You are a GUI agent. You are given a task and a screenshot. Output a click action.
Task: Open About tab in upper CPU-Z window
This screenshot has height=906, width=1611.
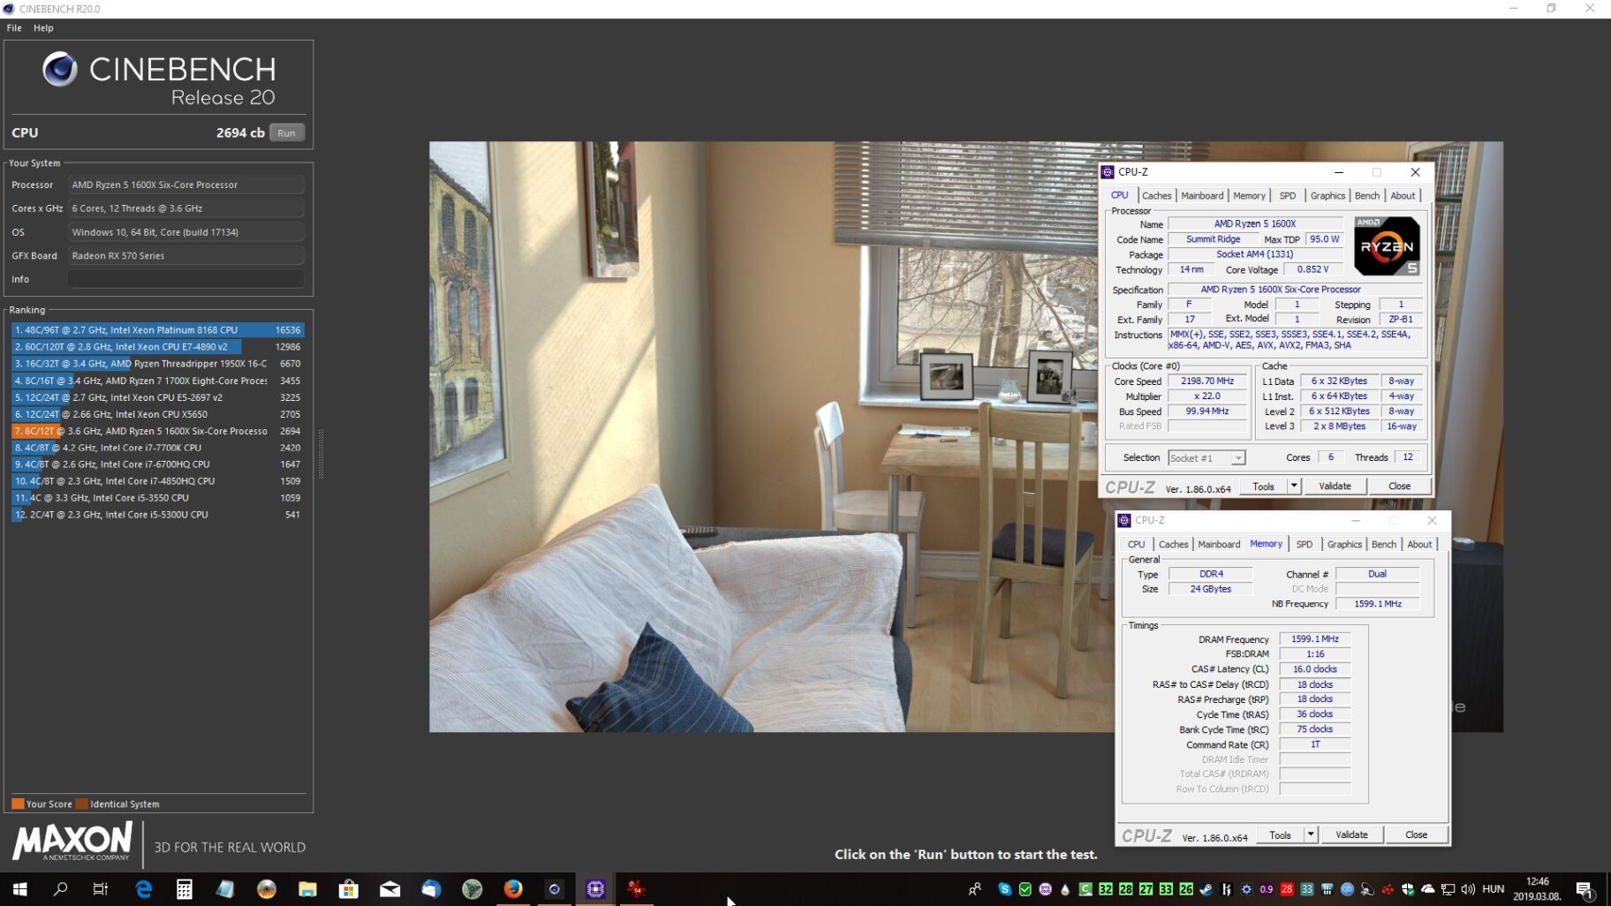(1403, 195)
